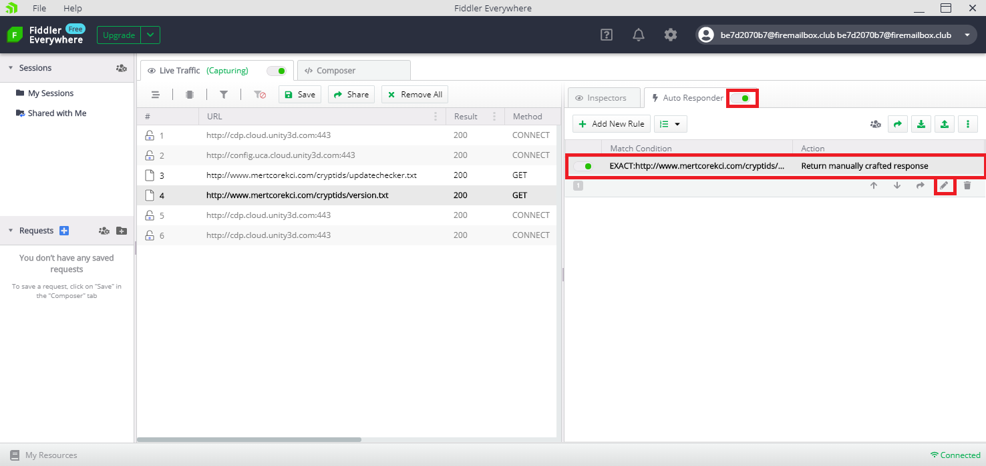
Task: Collapse the Requests section
Action: (x=11, y=231)
